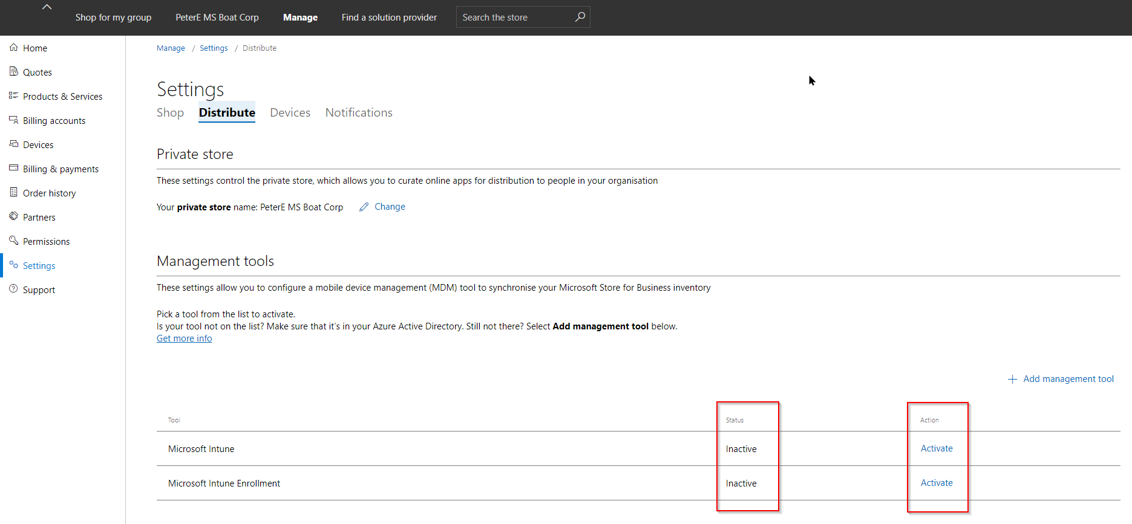Activate Microsoft Intune
The image size is (1132, 524).
[x=937, y=448]
